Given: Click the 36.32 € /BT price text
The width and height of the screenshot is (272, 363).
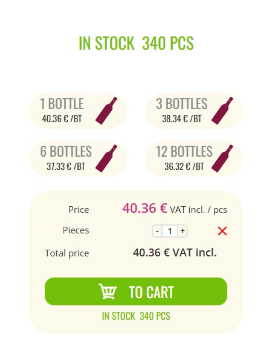Looking at the screenshot, I should coord(184,166).
